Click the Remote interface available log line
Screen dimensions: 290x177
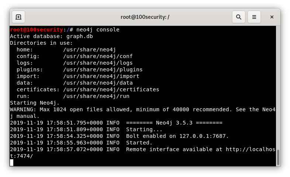(142, 149)
